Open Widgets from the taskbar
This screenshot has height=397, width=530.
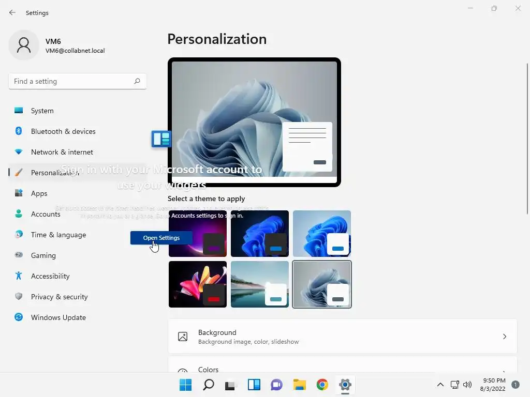click(254, 385)
